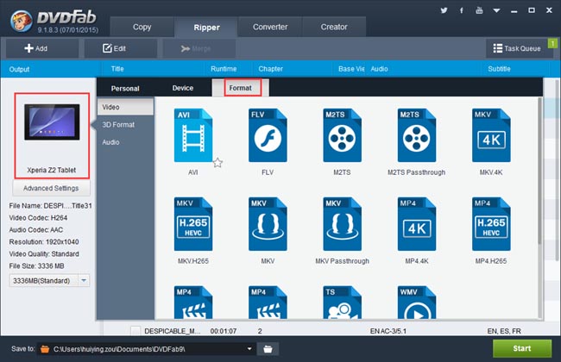Toggle checkbox for DESPICABLE_M title
561x362 pixels.
tap(136, 331)
